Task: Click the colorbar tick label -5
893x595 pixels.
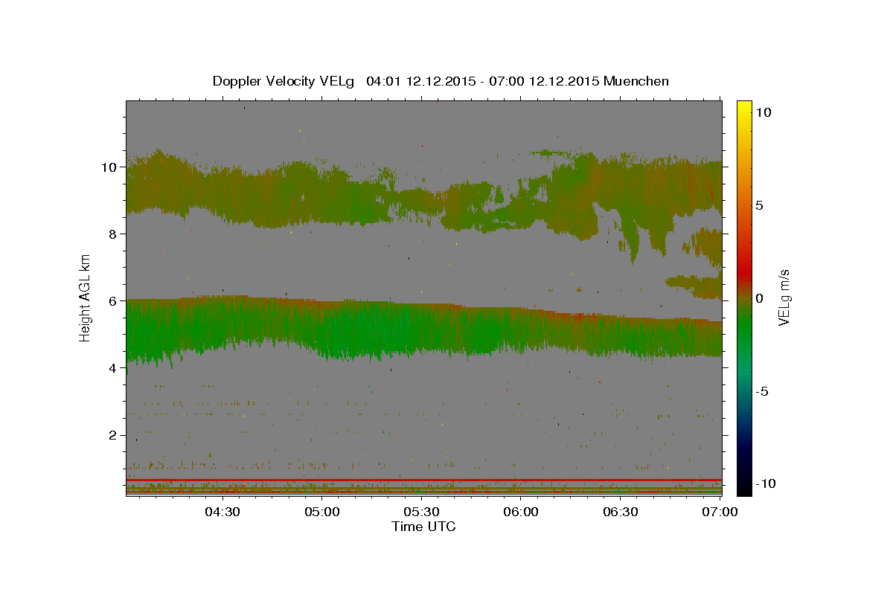Action: click(763, 391)
